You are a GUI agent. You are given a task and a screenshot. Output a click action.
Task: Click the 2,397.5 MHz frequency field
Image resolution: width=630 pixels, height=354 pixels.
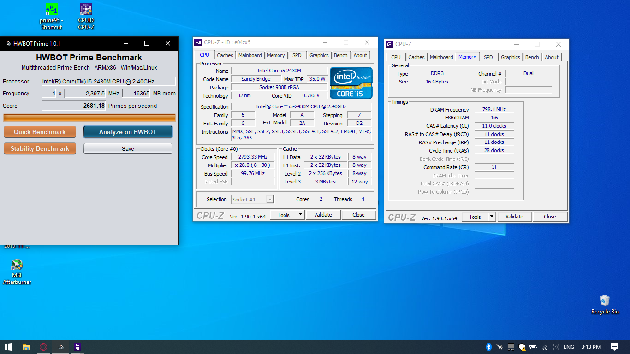tap(85, 93)
